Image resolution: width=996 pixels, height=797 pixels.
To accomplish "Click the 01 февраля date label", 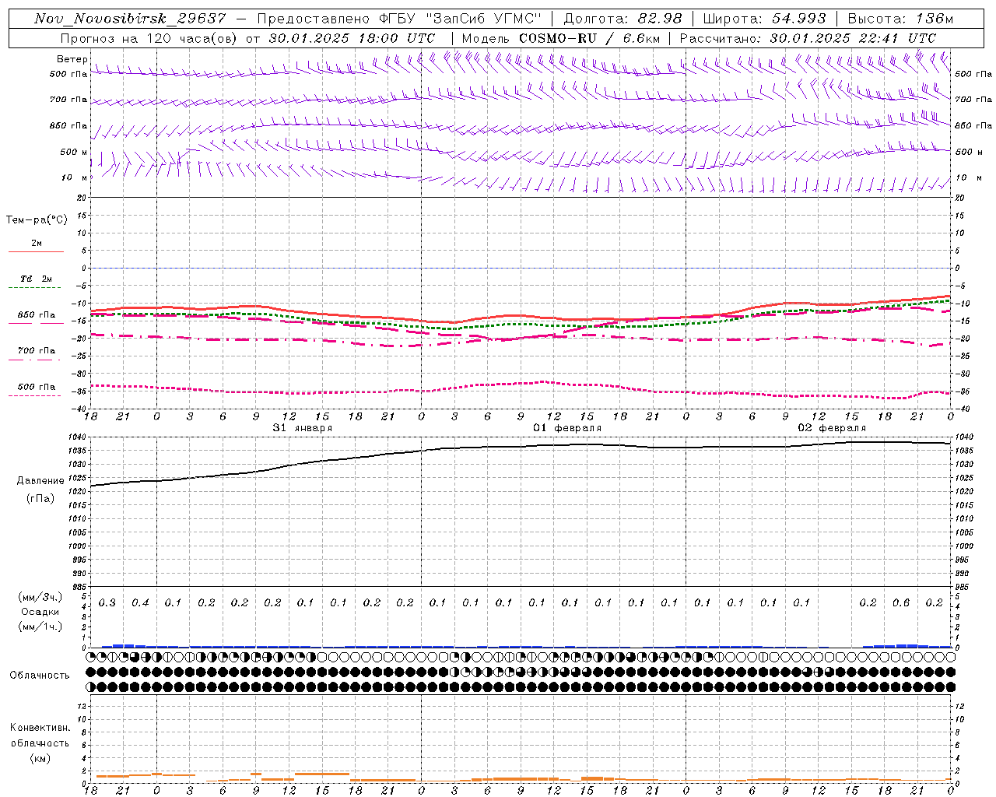I will tap(567, 428).
